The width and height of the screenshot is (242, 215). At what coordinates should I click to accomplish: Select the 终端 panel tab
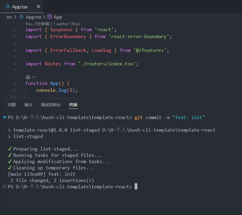pos(73,105)
